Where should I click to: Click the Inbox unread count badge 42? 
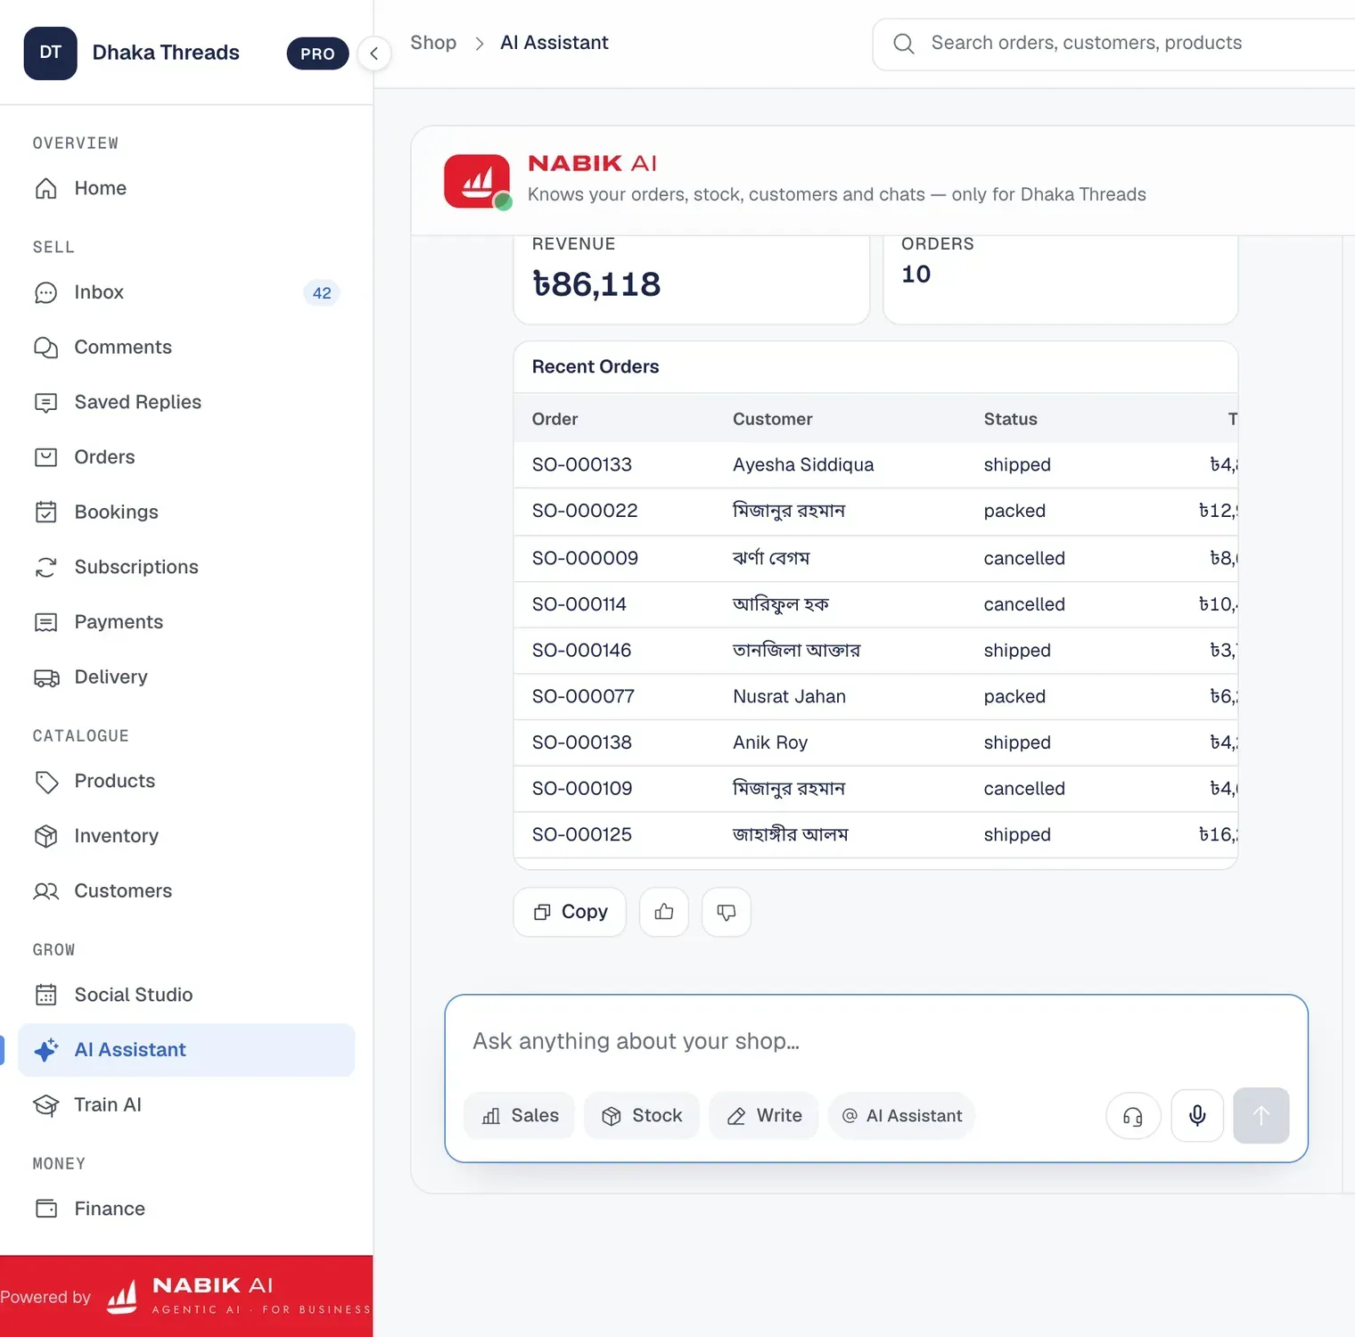322,292
